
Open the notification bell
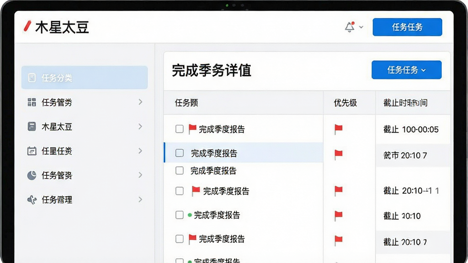tap(350, 27)
